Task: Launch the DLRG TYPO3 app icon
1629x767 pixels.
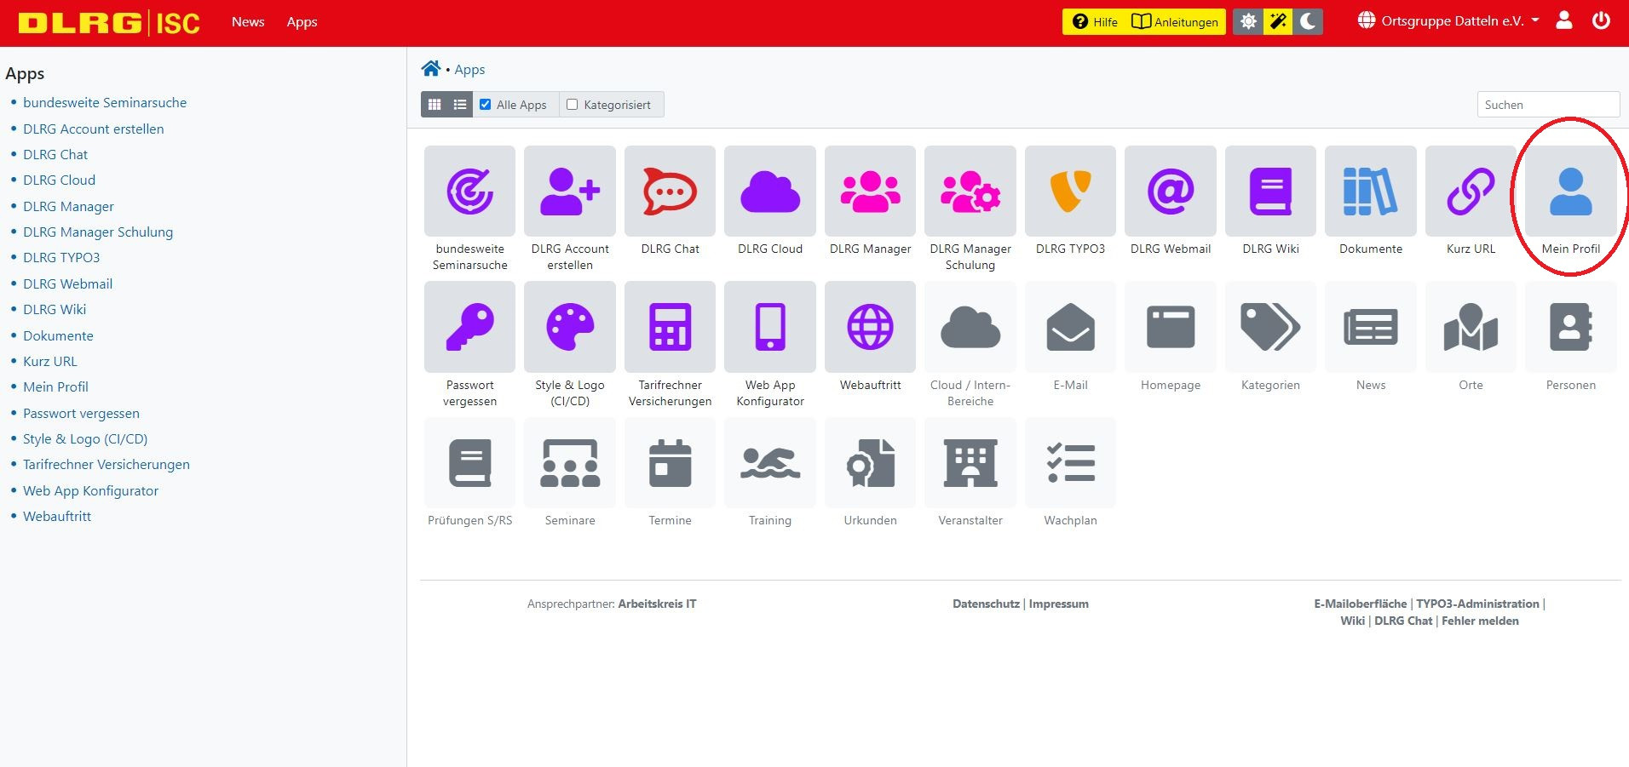Action: pyautogui.click(x=1070, y=191)
